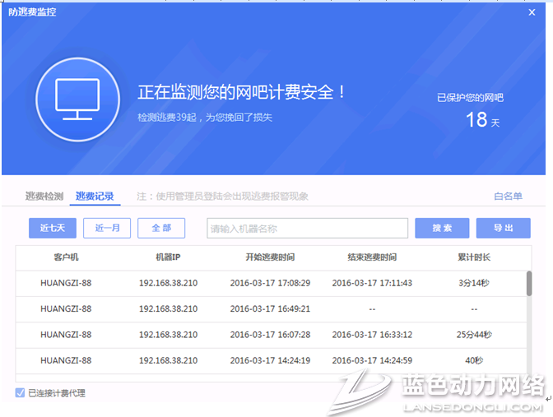Click the 客户机 column header
553x417 pixels.
click(66, 257)
